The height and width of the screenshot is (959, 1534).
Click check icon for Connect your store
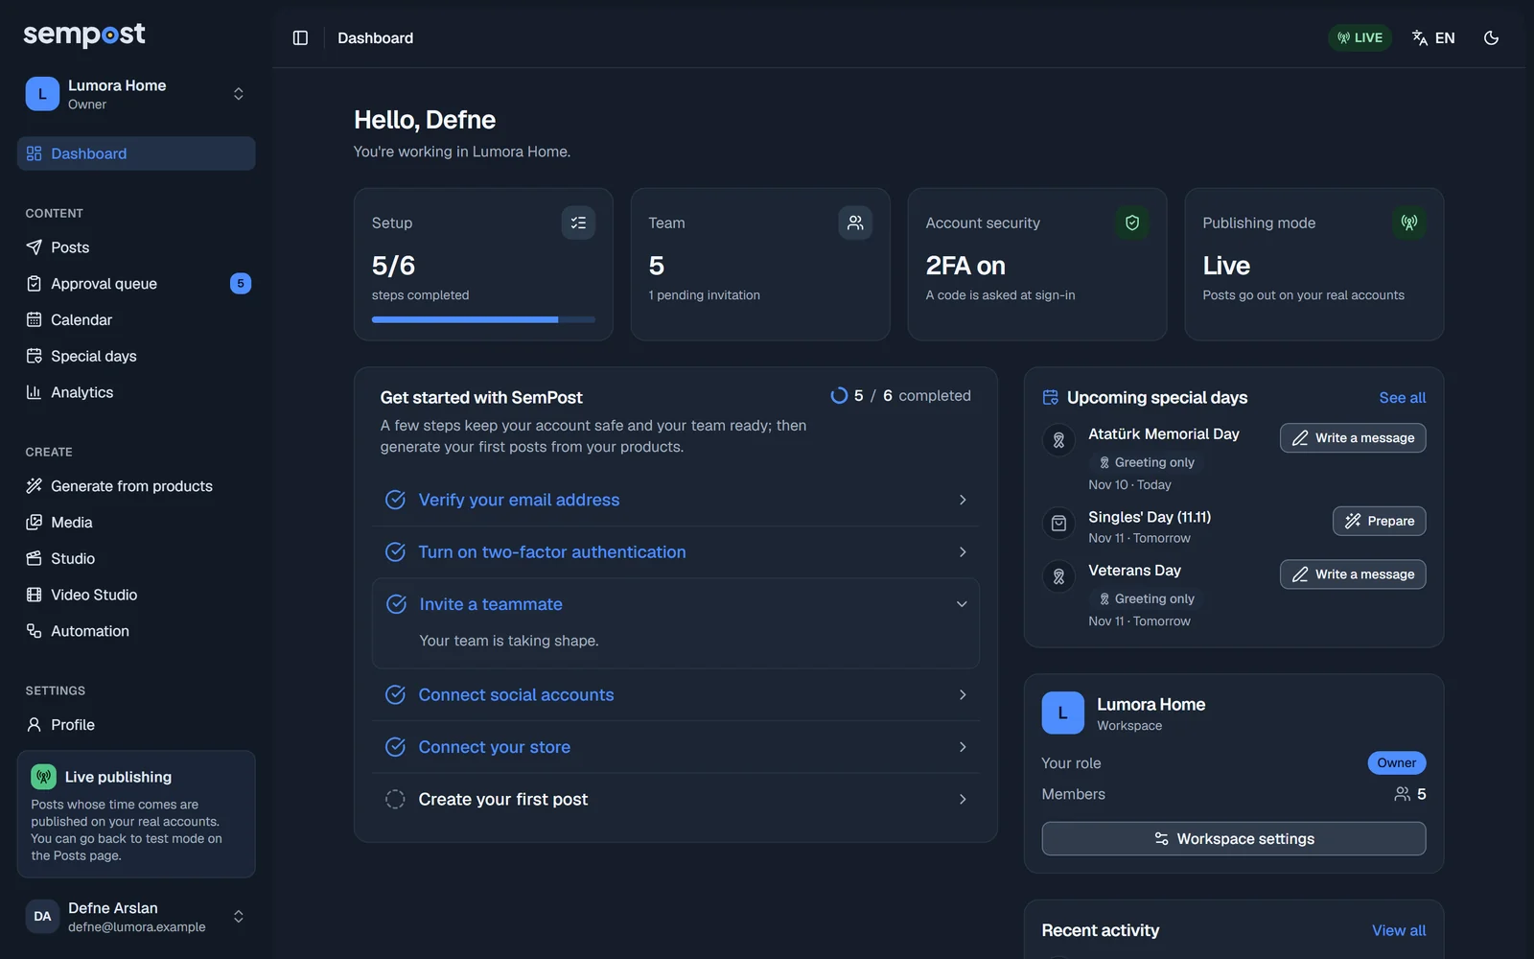click(395, 747)
